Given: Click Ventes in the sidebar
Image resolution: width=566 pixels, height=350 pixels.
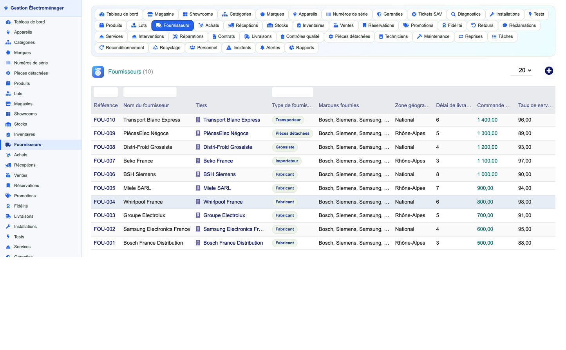Looking at the screenshot, I should point(21,175).
